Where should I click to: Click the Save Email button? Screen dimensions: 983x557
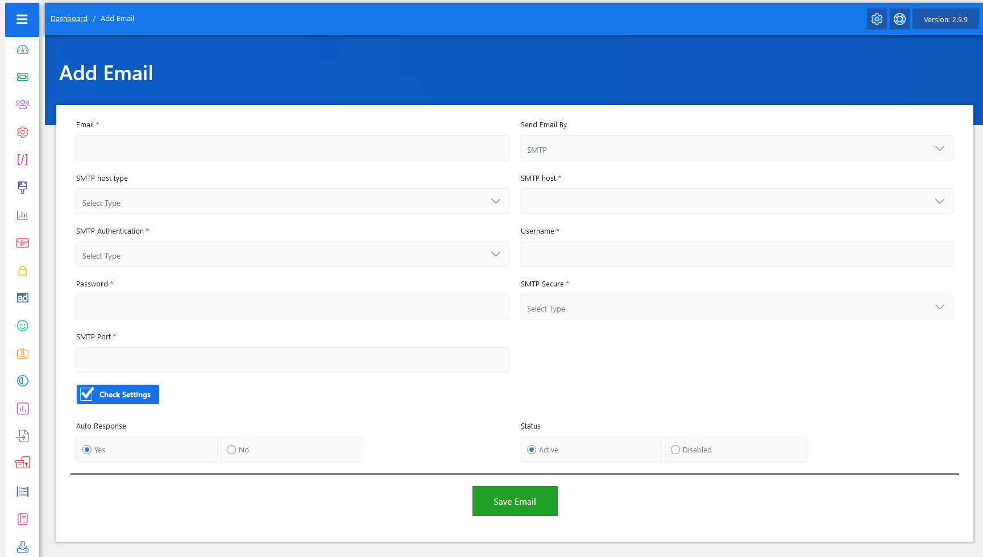coord(515,501)
